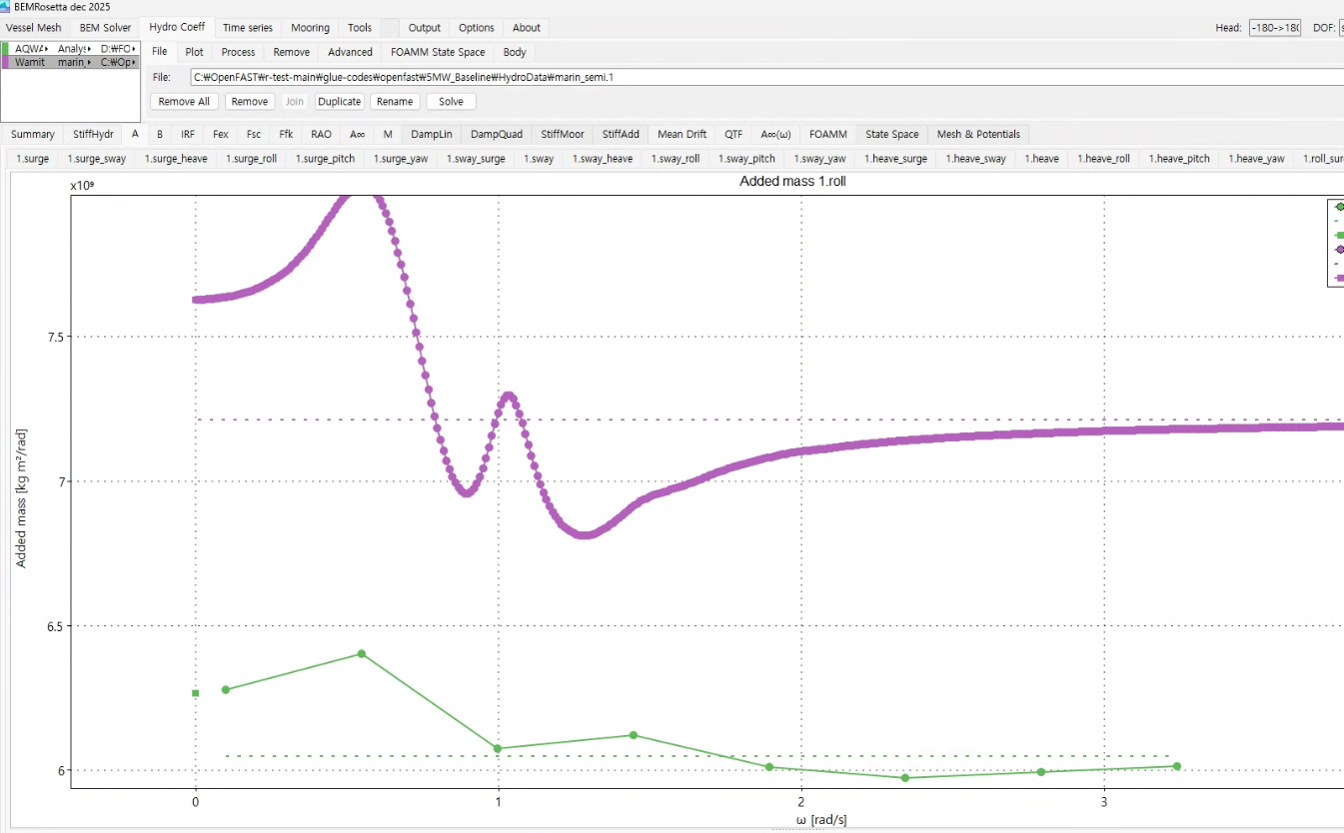Click the Remove button beside Remove All
Image resolution: width=1344 pixels, height=833 pixels.
(250, 101)
